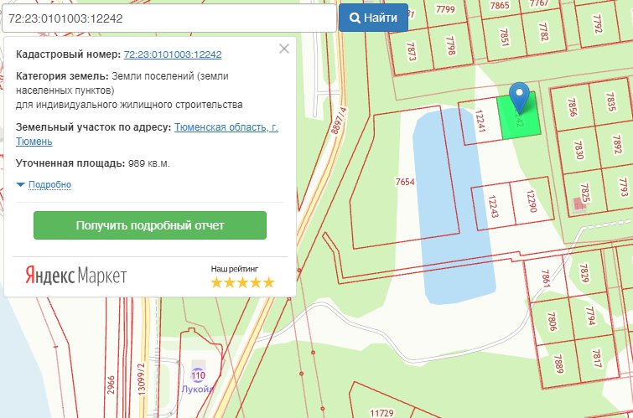
Task: Open the Тюменская область address link
Action: tap(226, 127)
